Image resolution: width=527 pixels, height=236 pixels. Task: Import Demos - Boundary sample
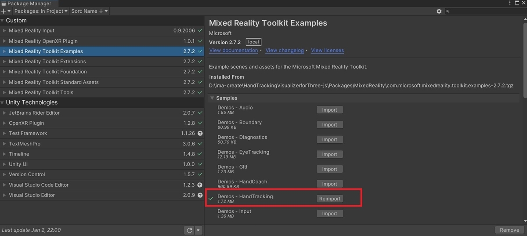click(x=329, y=125)
